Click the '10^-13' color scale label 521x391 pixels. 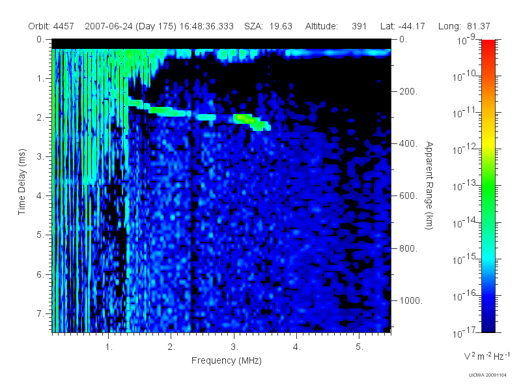[x=464, y=186]
